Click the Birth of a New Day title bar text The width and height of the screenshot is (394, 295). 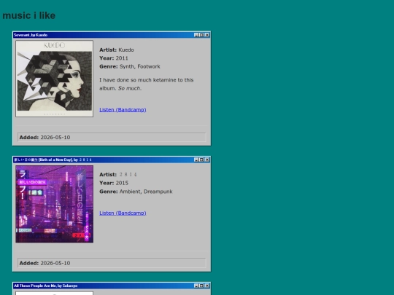pyautogui.click(x=53, y=160)
